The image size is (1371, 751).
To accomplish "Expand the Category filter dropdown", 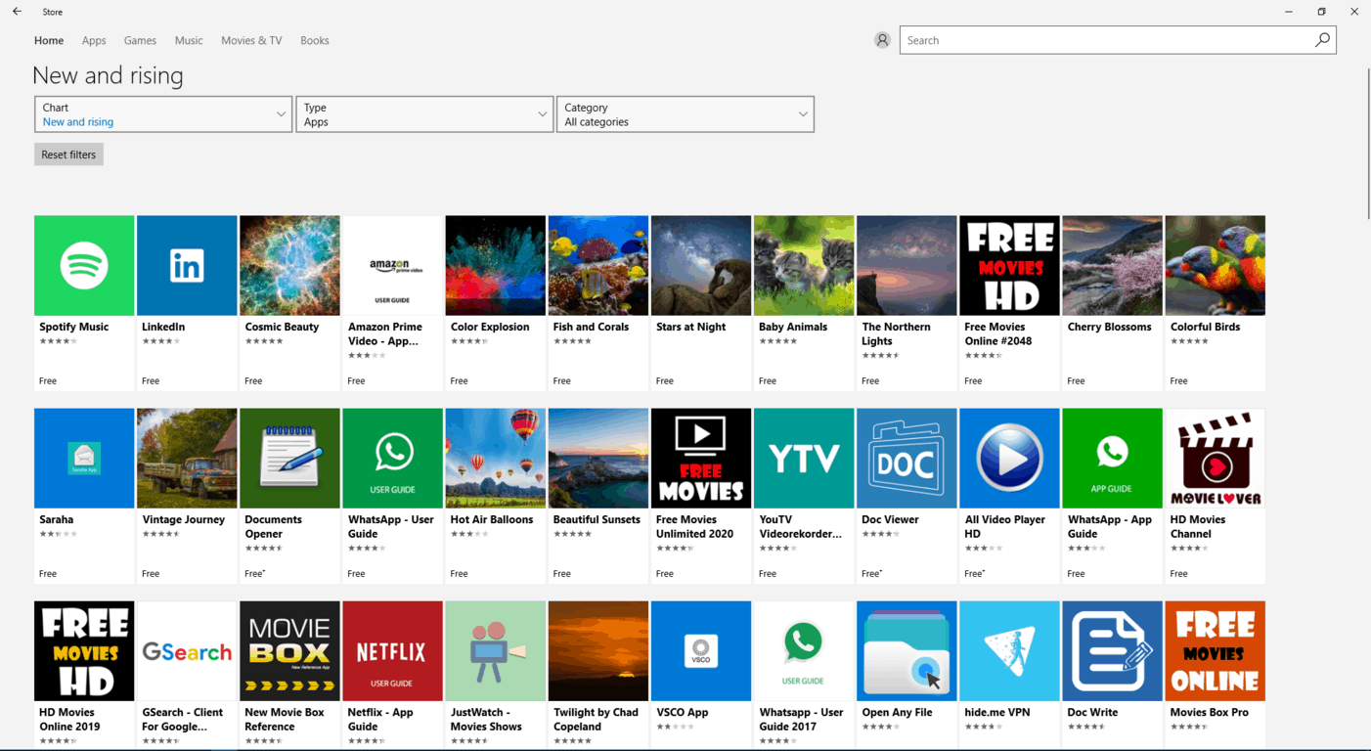I will (x=685, y=114).
